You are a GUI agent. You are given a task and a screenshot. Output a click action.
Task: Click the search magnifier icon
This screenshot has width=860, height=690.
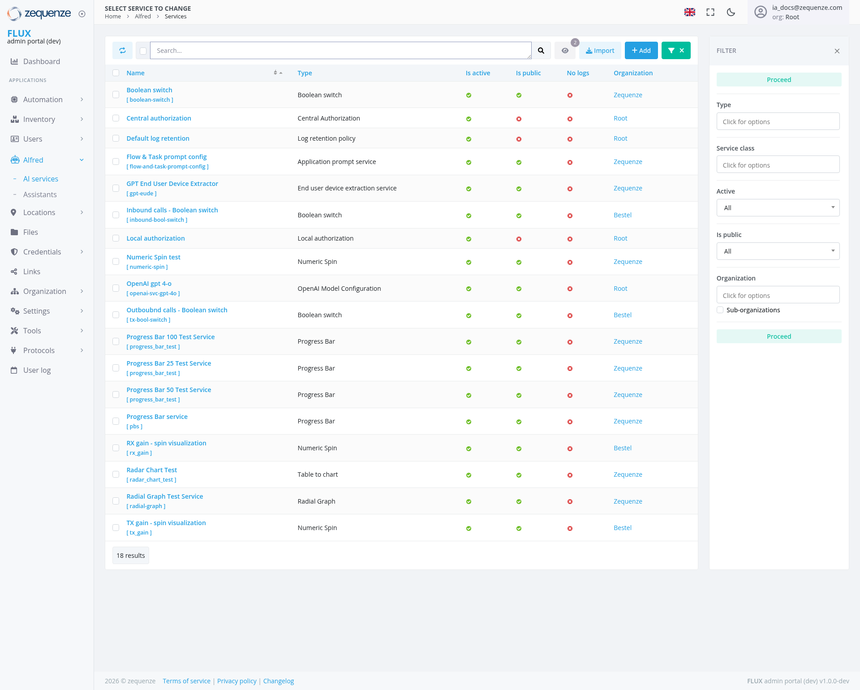[x=541, y=50]
